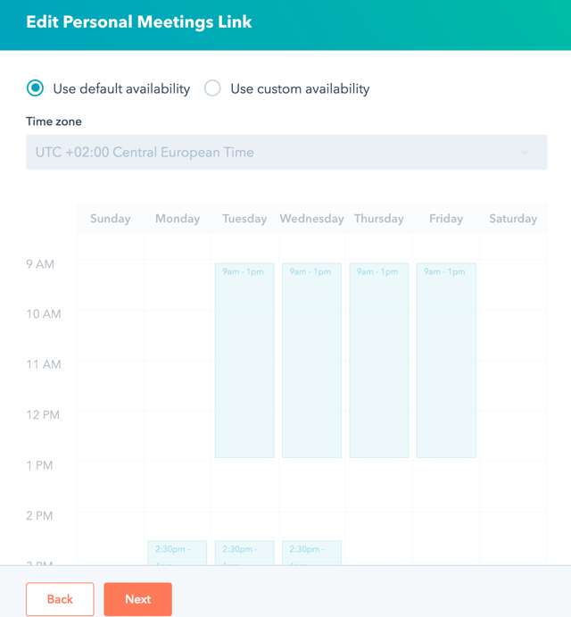571x617 pixels.
Task: Select Use default availability radio button
Action: point(35,88)
